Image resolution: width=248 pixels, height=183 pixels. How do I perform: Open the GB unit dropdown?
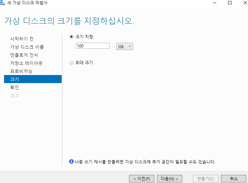point(125,46)
